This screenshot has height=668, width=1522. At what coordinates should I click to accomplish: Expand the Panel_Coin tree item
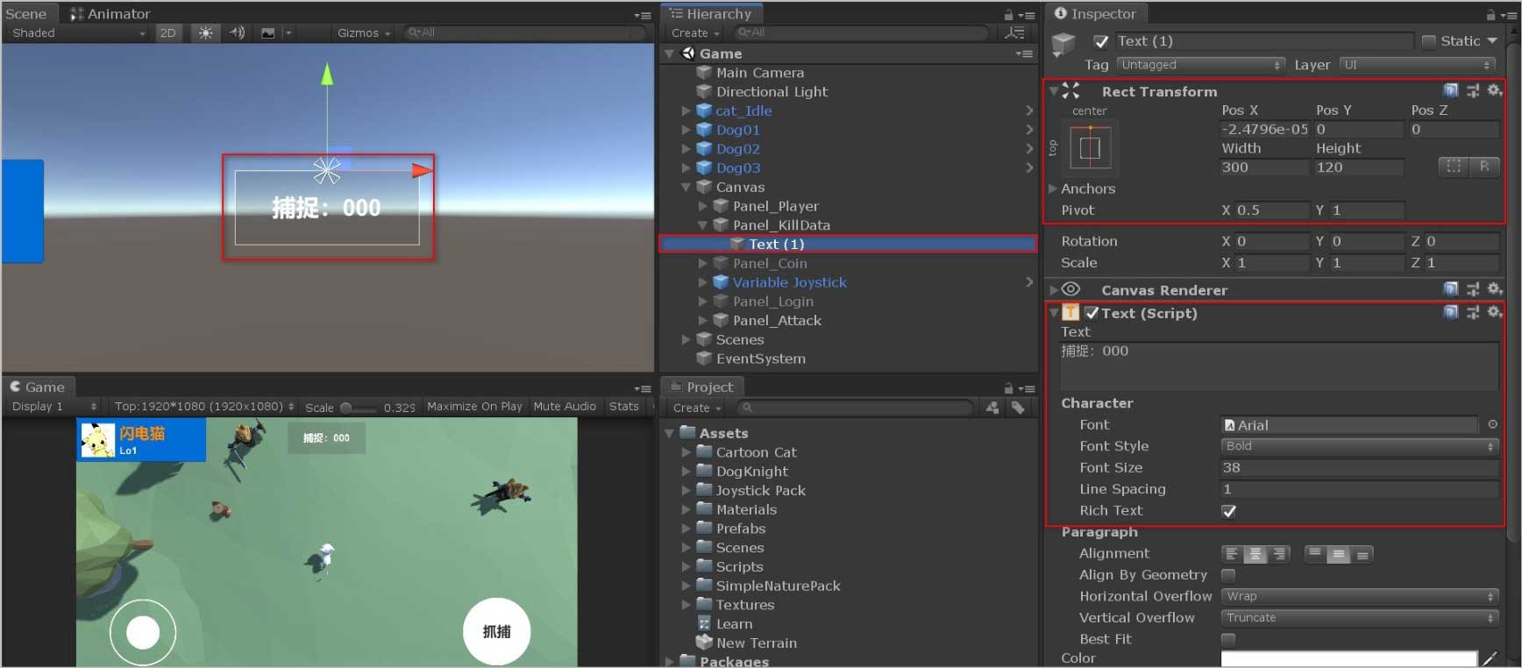[703, 264]
